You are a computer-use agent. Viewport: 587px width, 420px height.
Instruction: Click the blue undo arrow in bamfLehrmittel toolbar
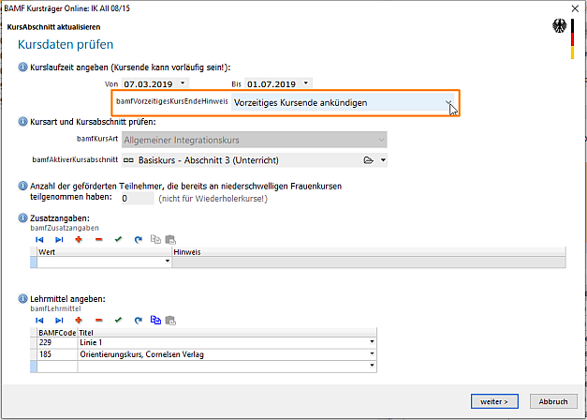click(x=139, y=321)
